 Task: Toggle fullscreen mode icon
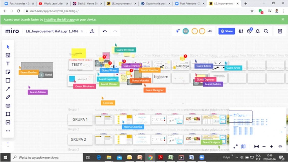tap(235, 147)
